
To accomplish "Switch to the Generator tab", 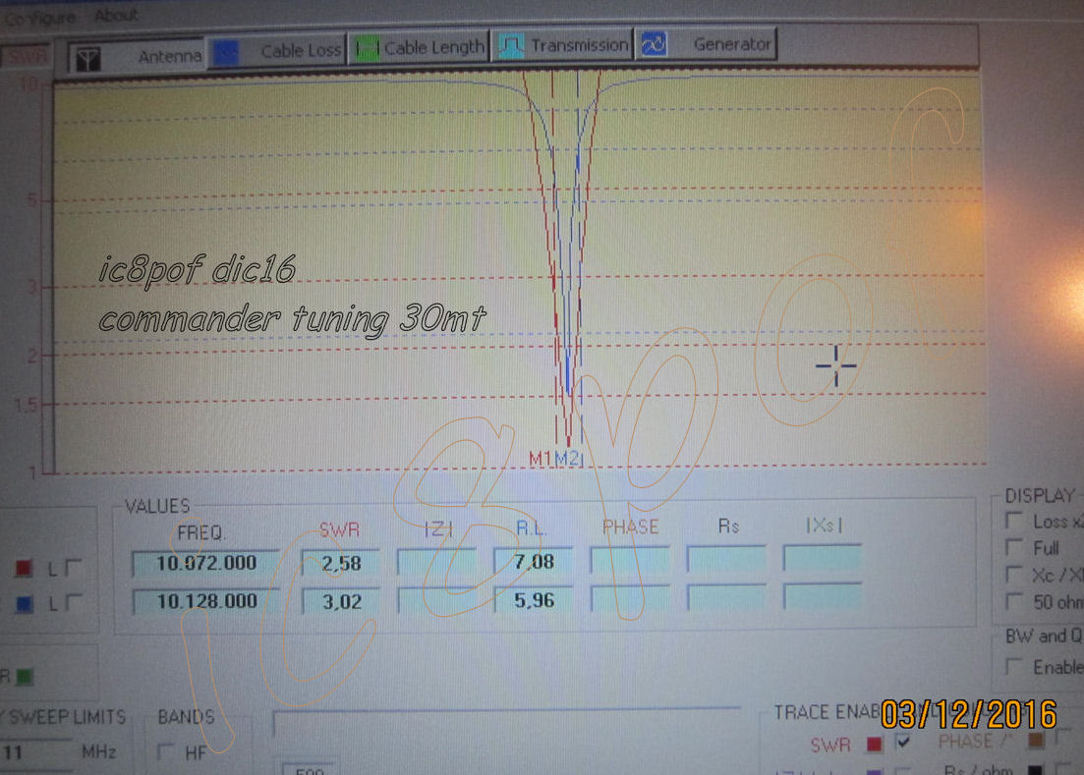I will click(707, 43).
